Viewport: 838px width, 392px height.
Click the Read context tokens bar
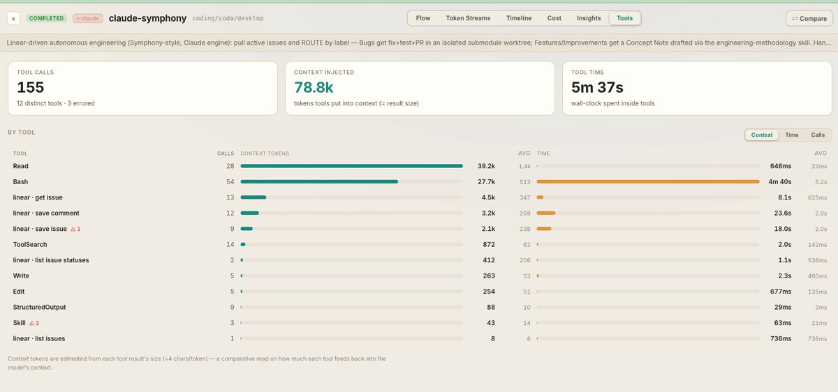351,166
